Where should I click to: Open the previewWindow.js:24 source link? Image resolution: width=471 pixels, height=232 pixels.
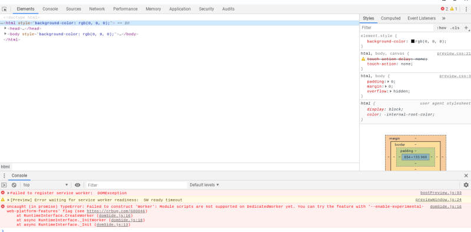[x=439, y=200]
